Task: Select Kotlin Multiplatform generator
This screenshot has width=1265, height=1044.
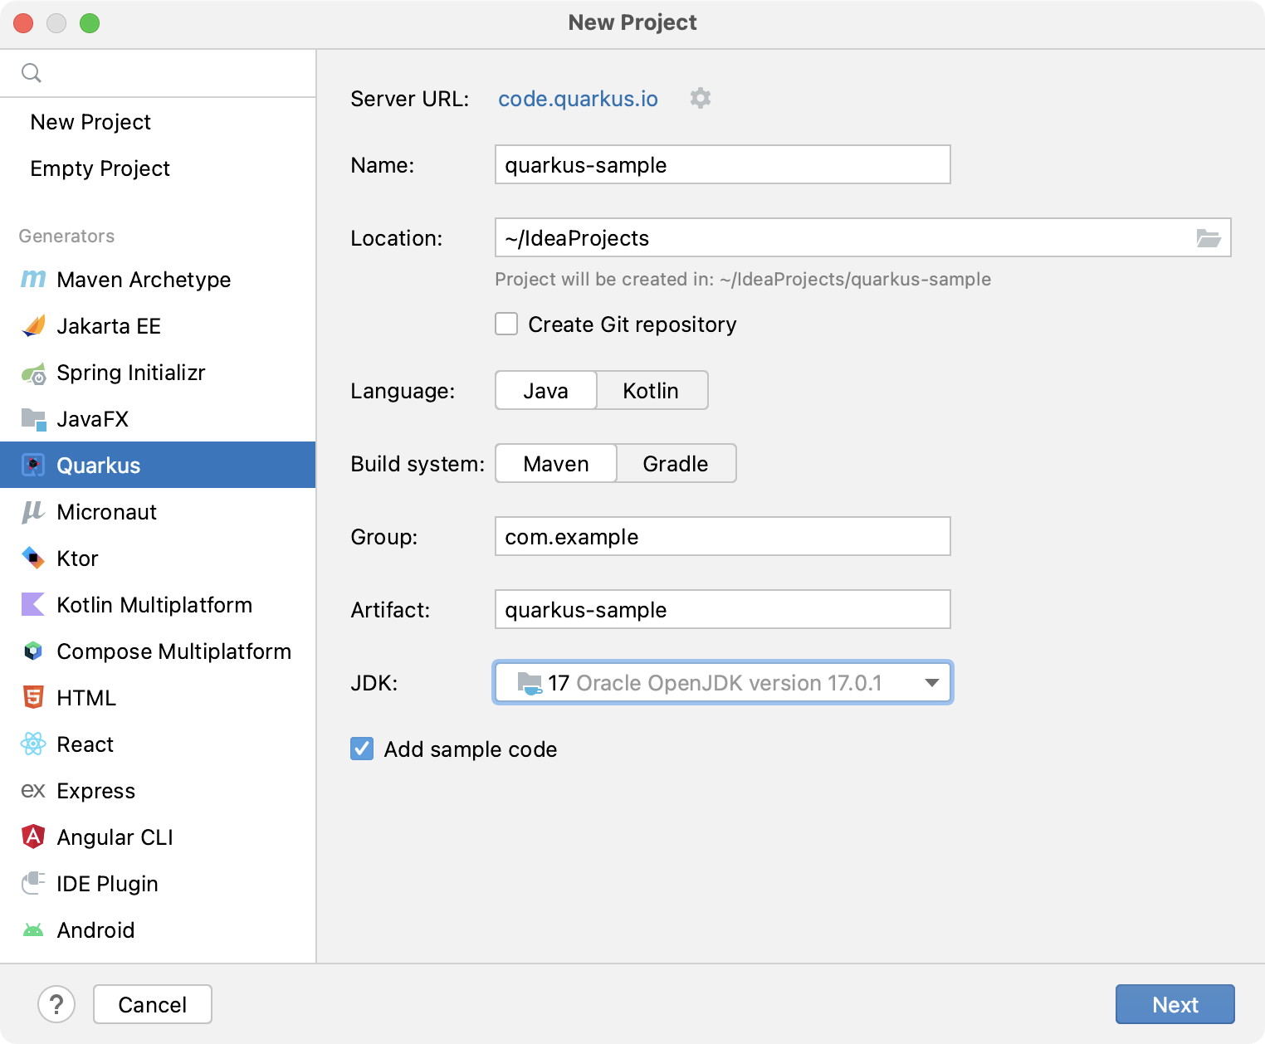Action: pos(158,605)
